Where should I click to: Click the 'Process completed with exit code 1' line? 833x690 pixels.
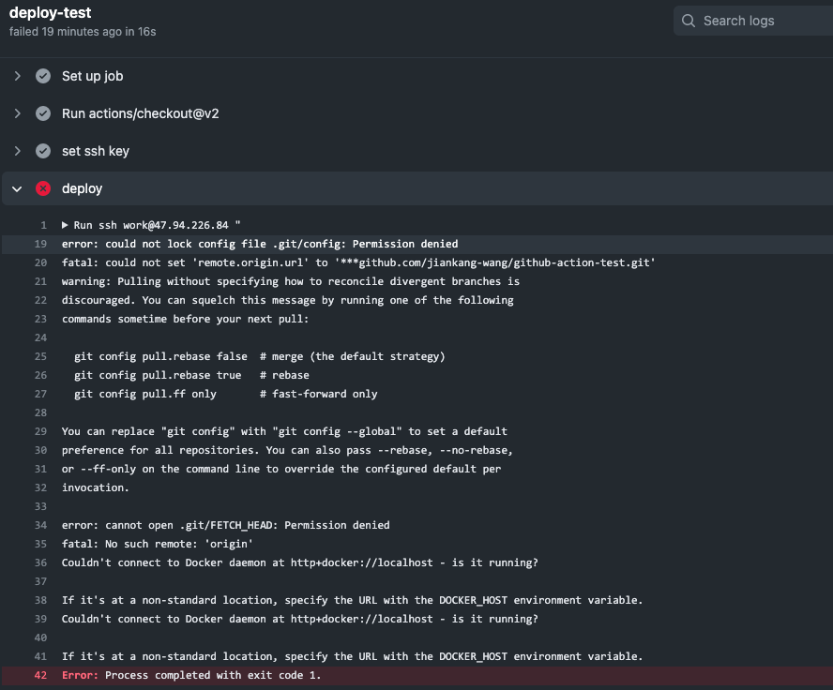213,675
